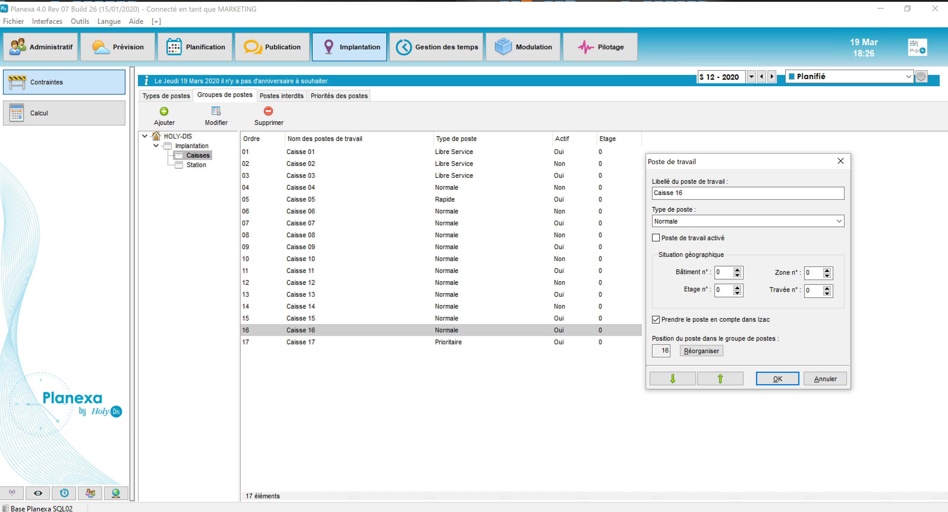The height and width of the screenshot is (512, 948).
Task: Select Contraintes in the sidebar
Action: (x=64, y=82)
